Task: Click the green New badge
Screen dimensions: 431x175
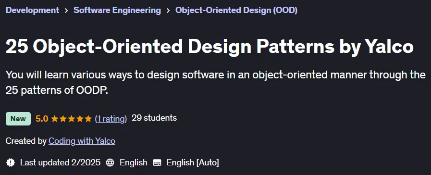Action: click(18, 119)
